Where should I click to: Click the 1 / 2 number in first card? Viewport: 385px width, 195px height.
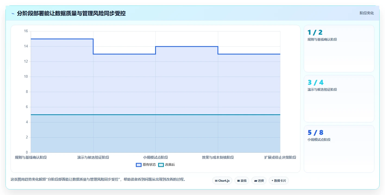pos(315,32)
